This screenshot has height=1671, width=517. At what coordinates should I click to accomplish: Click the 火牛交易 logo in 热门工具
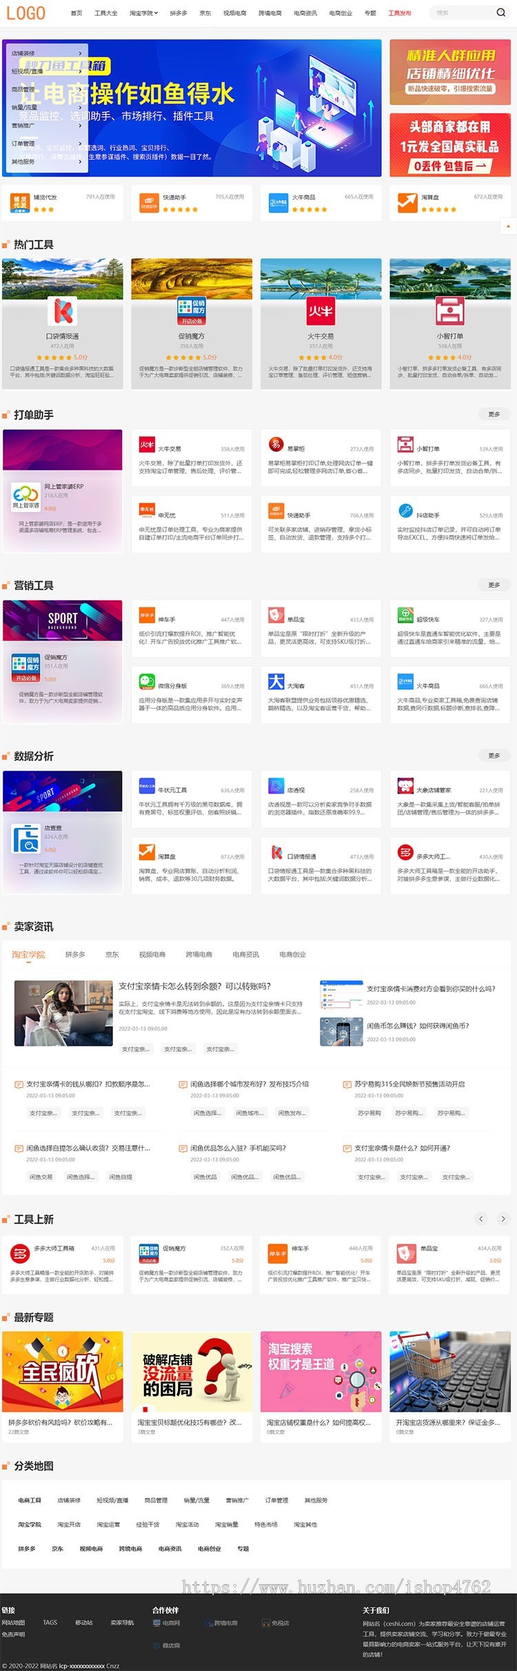321,311
